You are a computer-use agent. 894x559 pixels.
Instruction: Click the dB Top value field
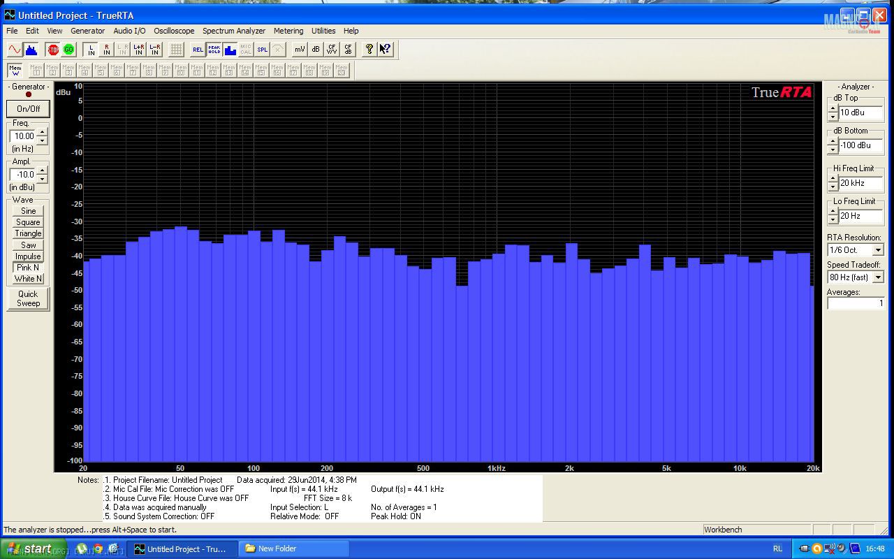pos(861,112)
